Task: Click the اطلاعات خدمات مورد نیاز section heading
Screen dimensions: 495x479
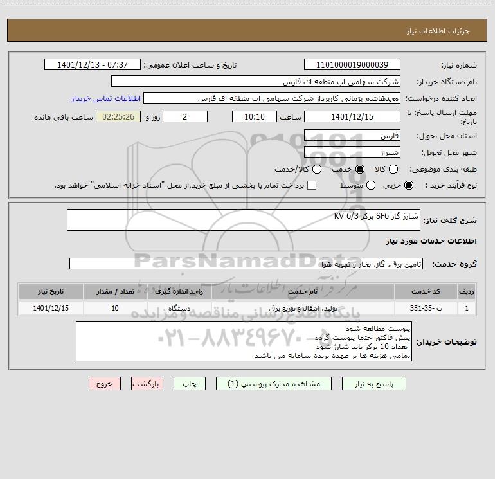Action: pos(431,241)
